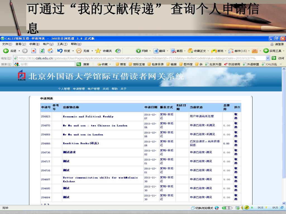The width and height of the screenshot is (286, 214).
Task: Click the 翻译 translate icon
Action: [156, 51]
